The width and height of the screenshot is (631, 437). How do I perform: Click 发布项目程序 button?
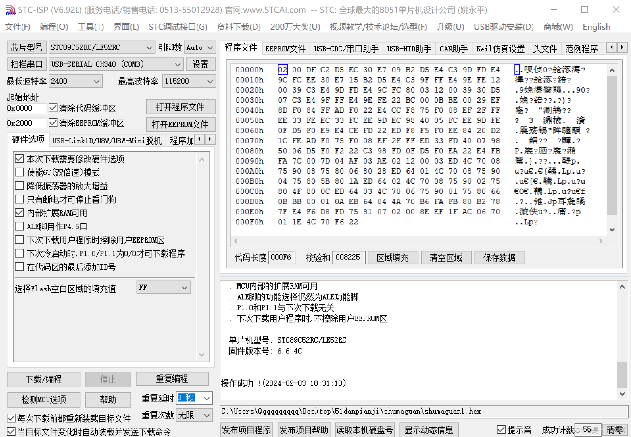(x=246, y=430)
